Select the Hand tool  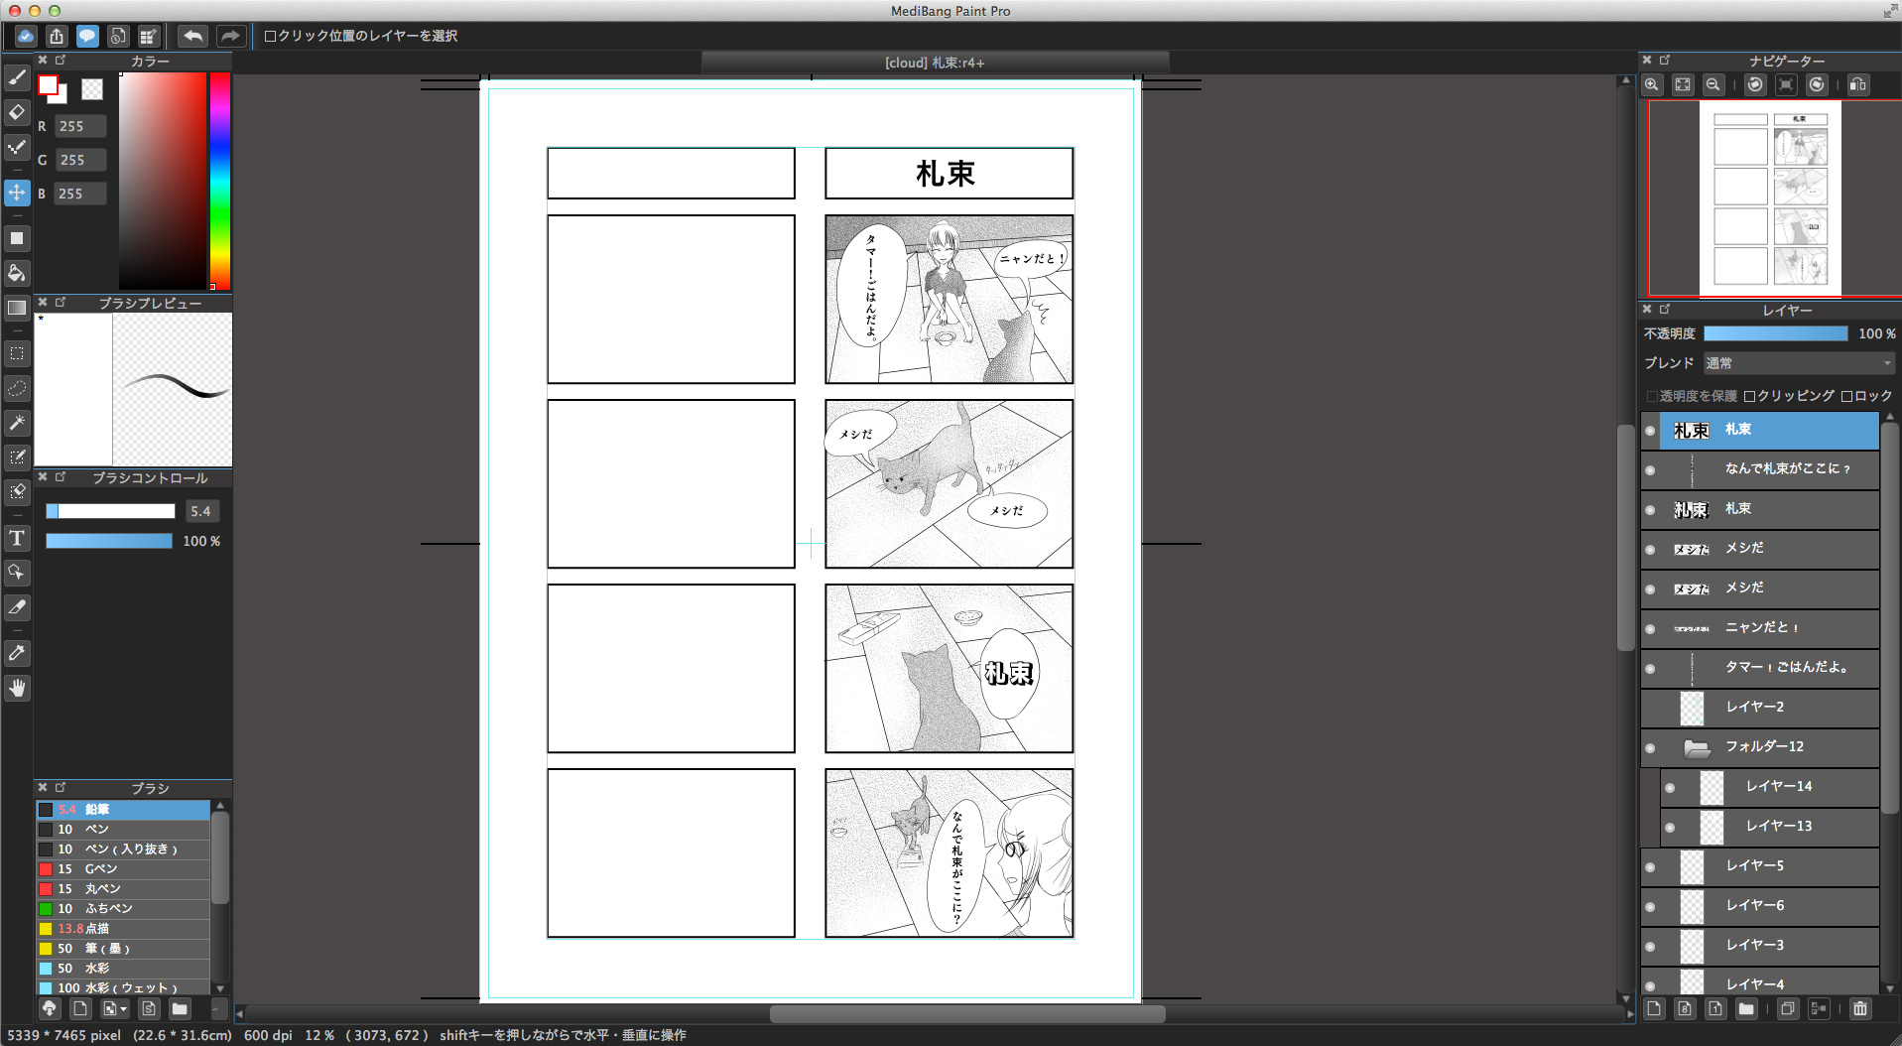pyautogui.click(x=17, y=688)
